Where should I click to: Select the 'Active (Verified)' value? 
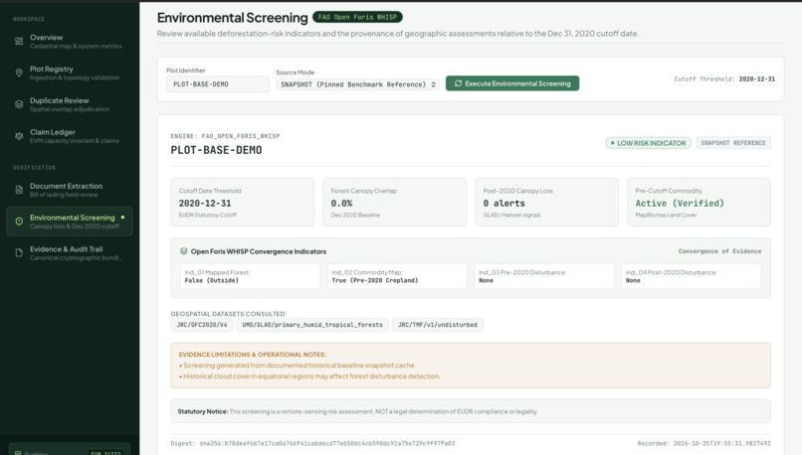680,204
